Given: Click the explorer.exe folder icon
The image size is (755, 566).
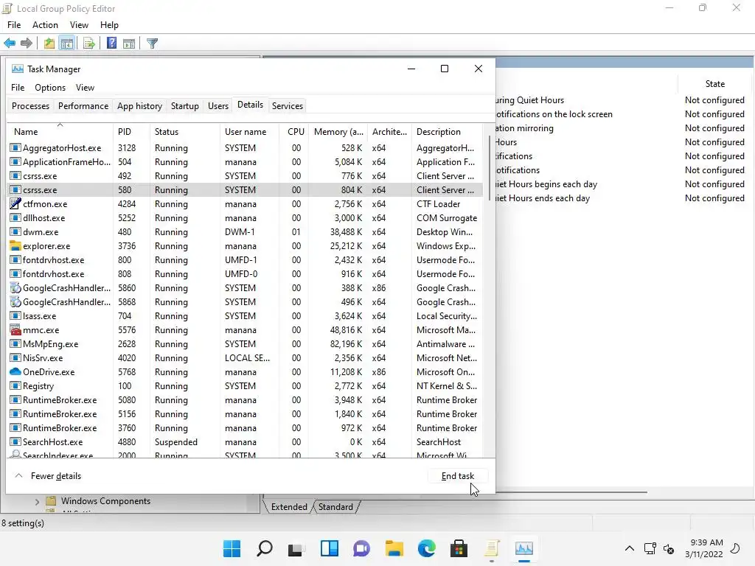Looking at the screenshot, I should [15, 246].
